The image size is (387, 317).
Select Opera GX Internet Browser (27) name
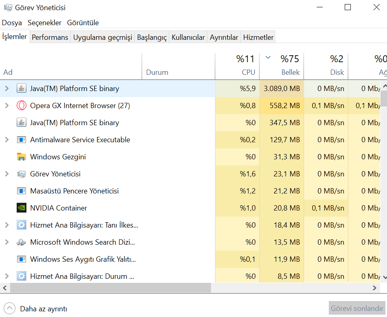click(x=80, y=106)
